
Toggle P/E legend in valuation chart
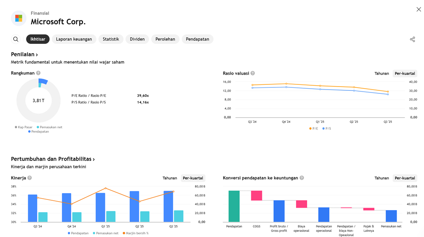(314, 129)
